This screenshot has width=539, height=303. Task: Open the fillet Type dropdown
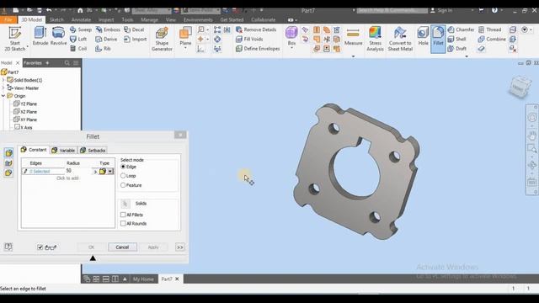click(x=110, y=171)
